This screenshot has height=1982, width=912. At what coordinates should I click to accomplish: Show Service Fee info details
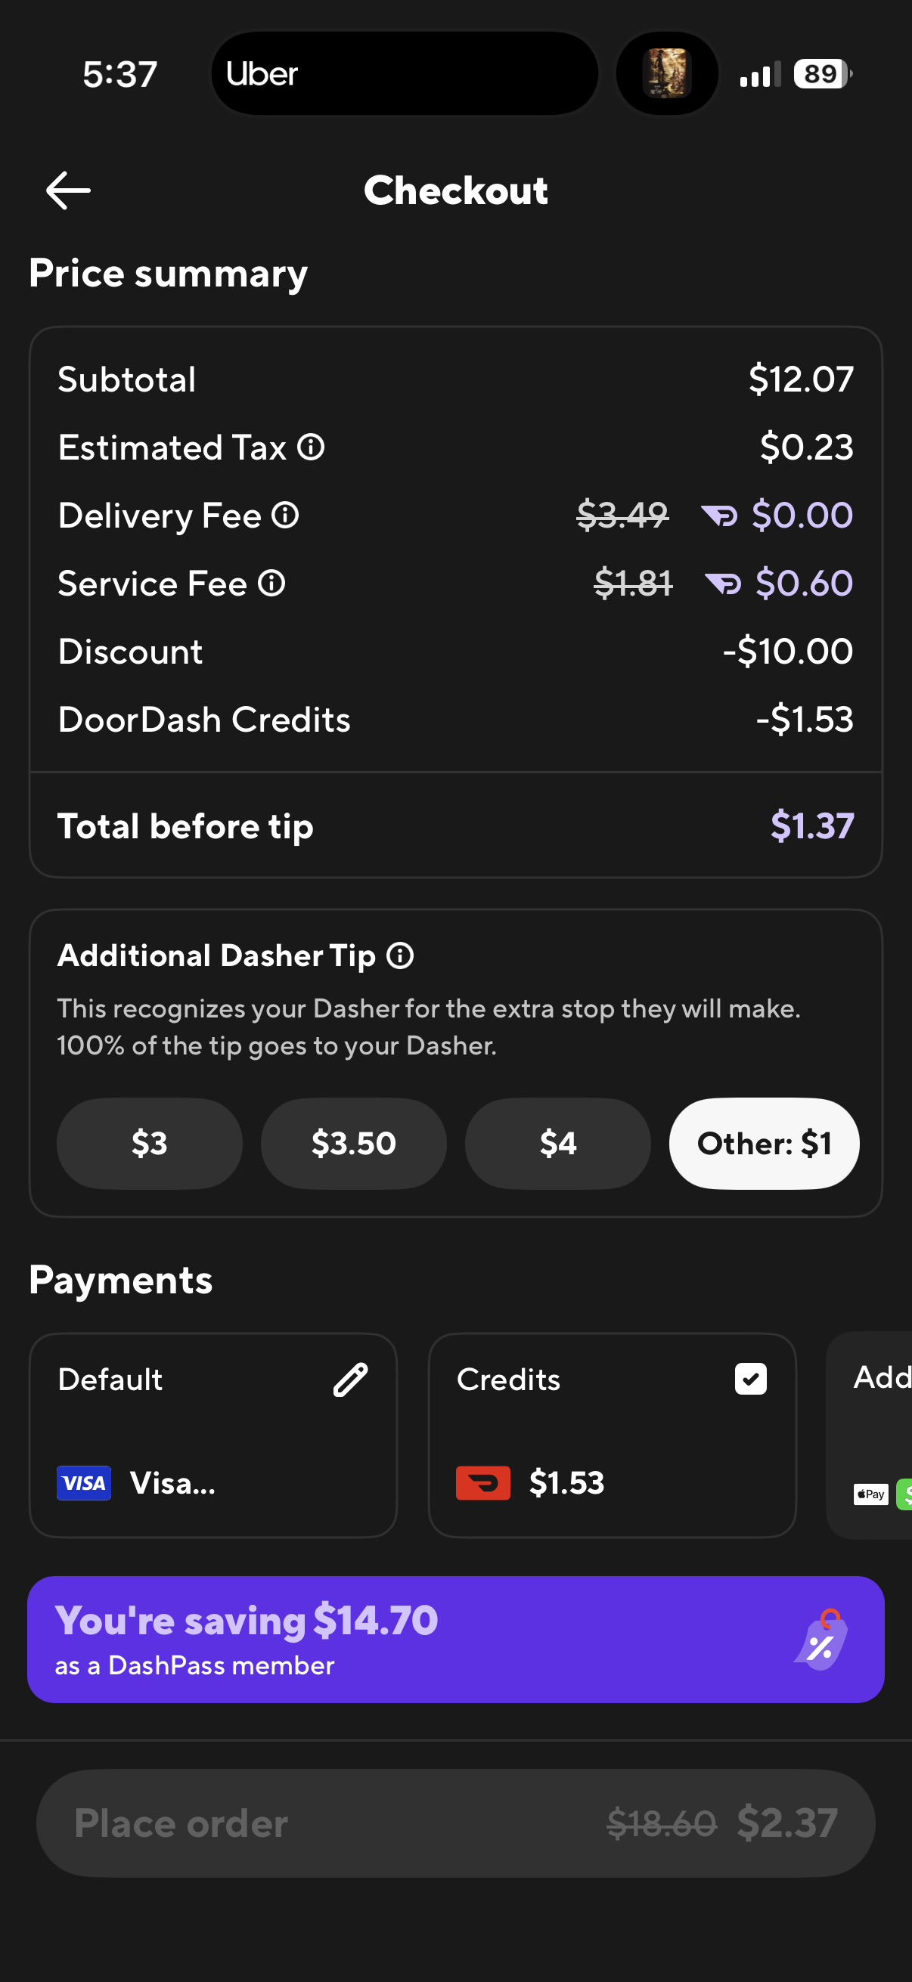click(x=271, y=584)
